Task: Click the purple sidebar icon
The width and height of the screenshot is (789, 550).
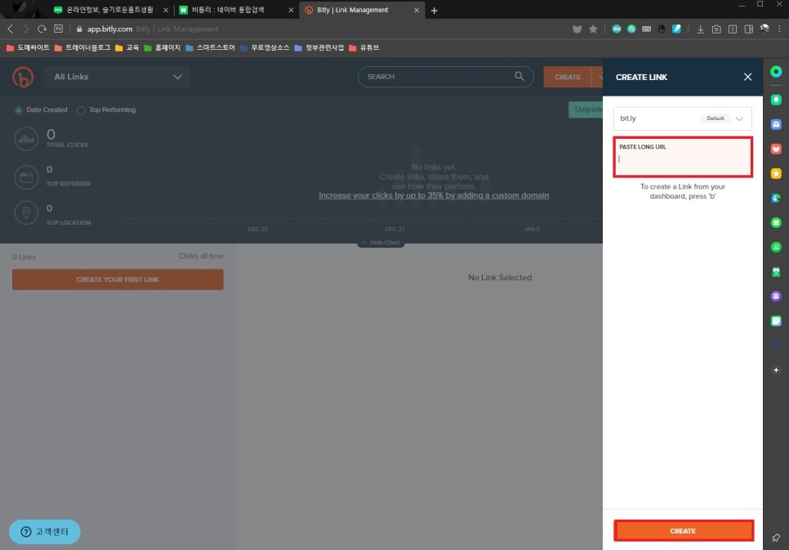Action: coord(777,296)
